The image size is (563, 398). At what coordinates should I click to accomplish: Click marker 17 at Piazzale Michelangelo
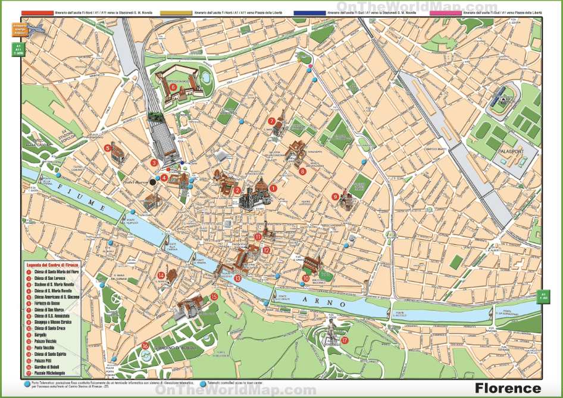[344, 342]
